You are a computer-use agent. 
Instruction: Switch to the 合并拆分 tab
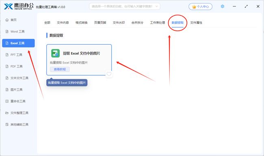pos(137,23)
